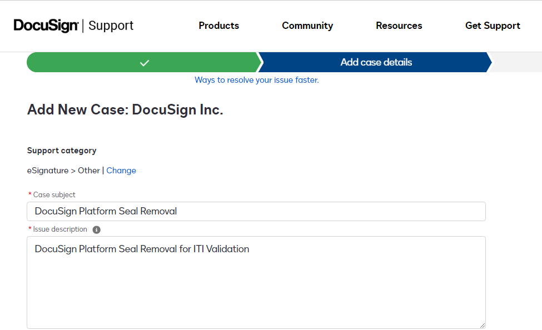Click inside the Case subject field
The image size is (542, 330).
click(256, 211)
